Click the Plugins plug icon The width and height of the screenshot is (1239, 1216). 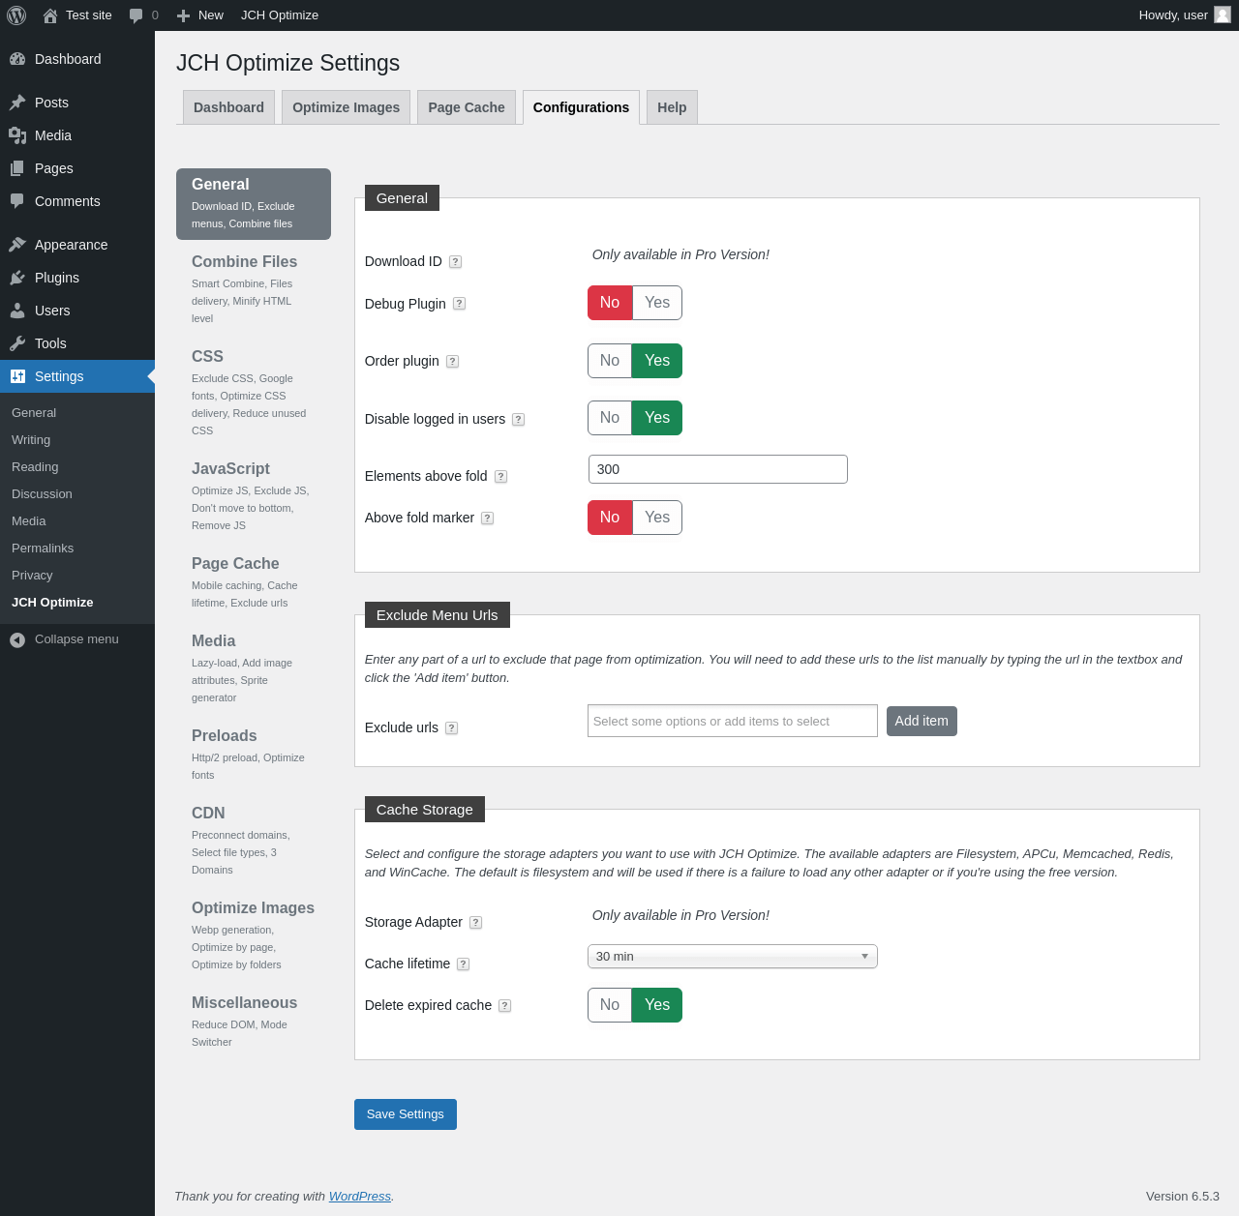tap(17, 278)
